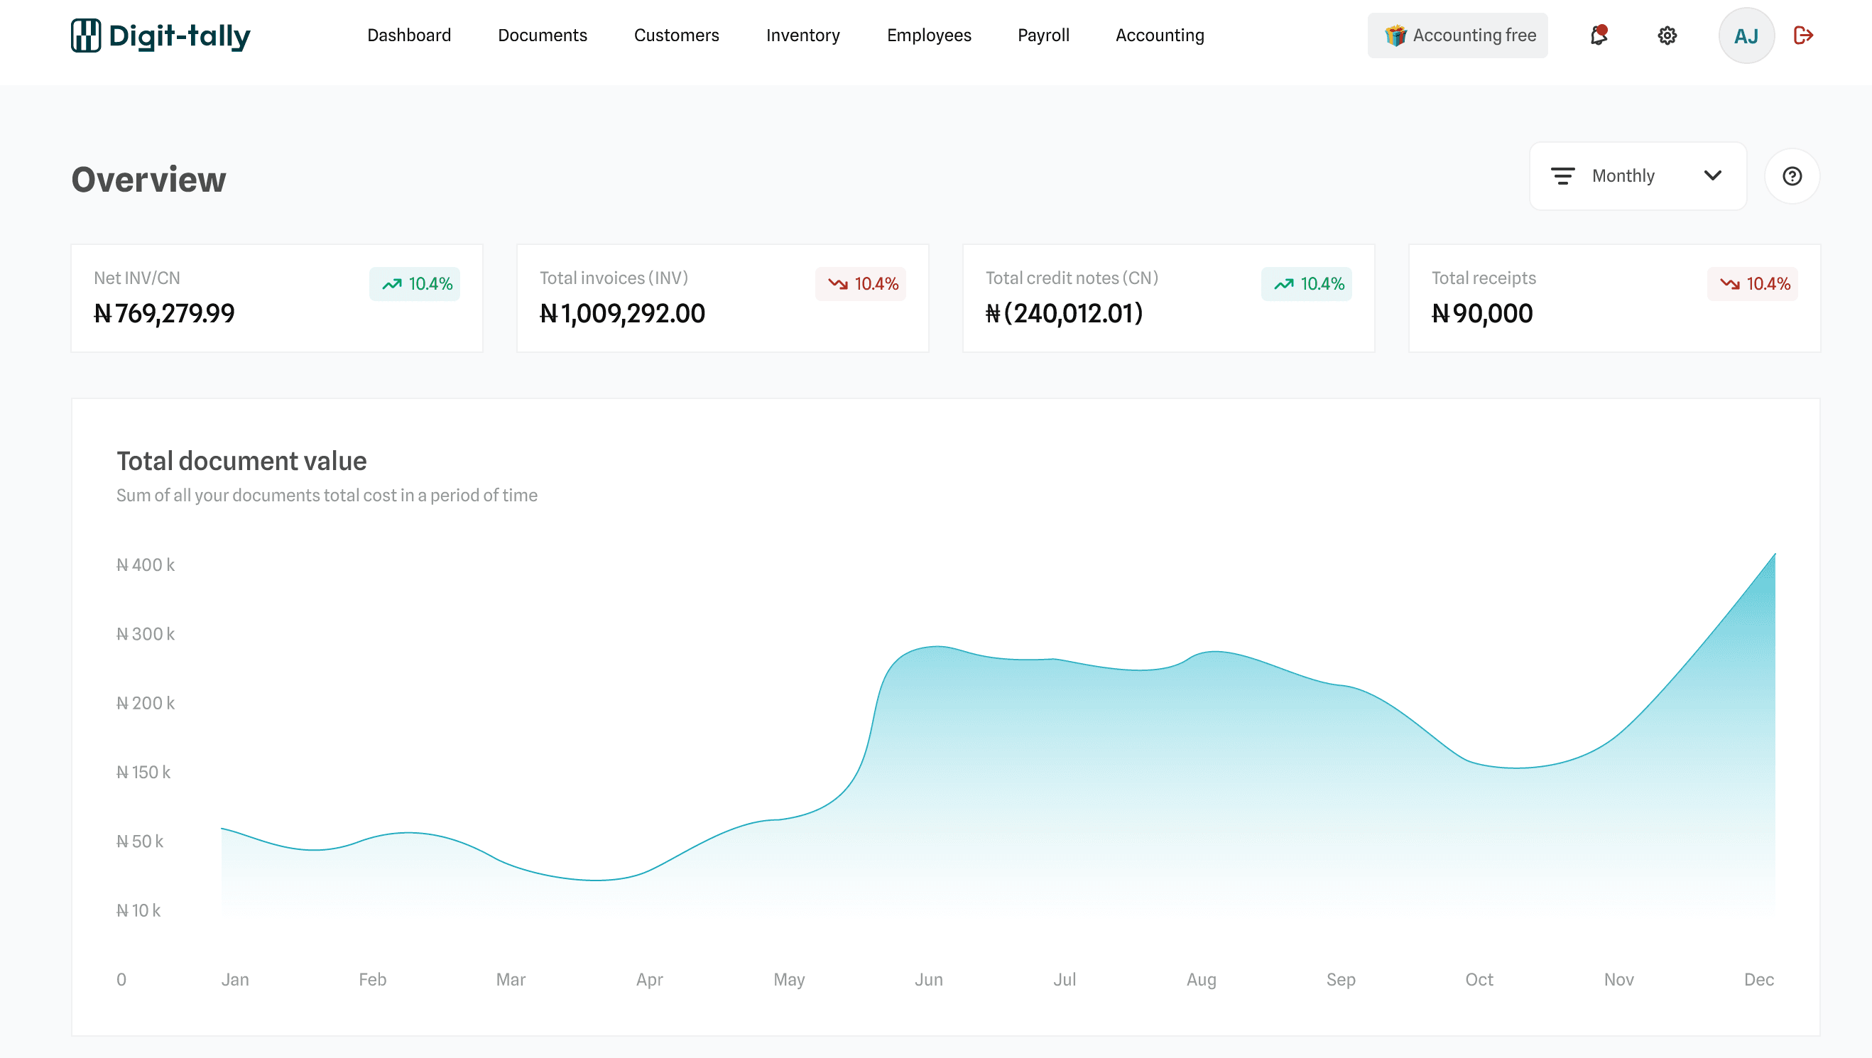The image size is (1872, 1058).
Task: Click the Total invoices 10.4% trend badge
Action: tap(861, 283)
